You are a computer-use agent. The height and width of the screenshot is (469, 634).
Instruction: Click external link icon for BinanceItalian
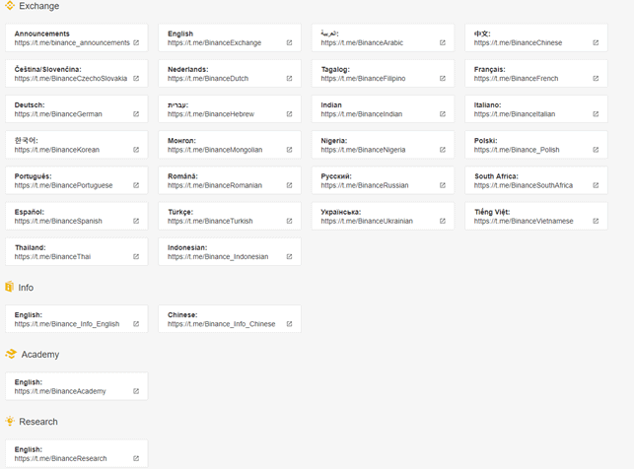[596, 114]
